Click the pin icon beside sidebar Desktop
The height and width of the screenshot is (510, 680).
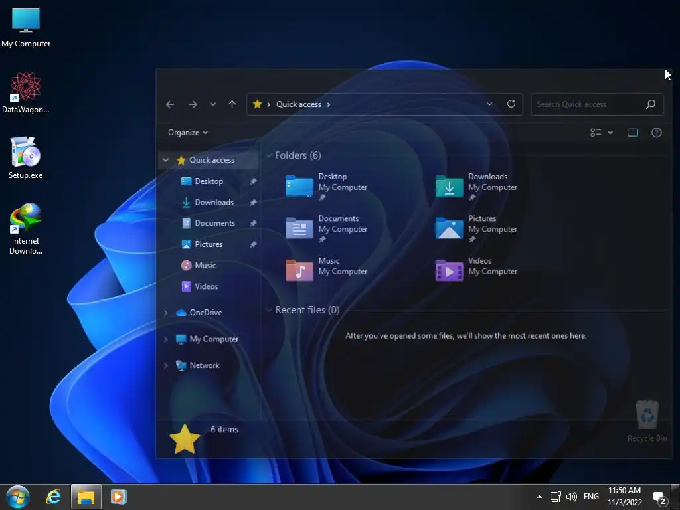coord(253,182)
